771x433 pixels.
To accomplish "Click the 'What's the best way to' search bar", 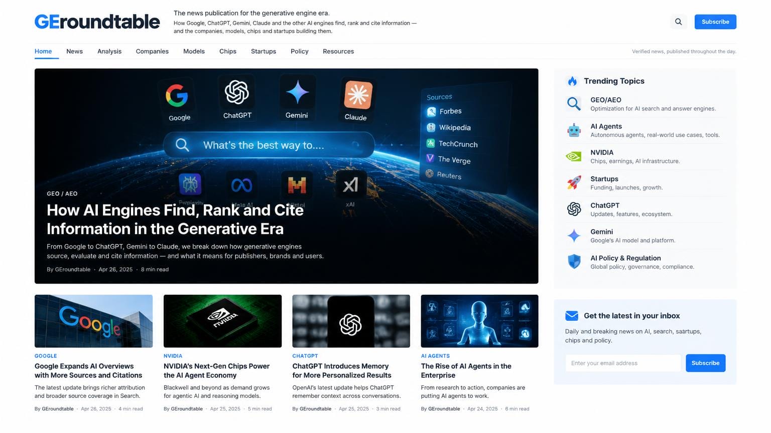I will click(x=269, y=145).
